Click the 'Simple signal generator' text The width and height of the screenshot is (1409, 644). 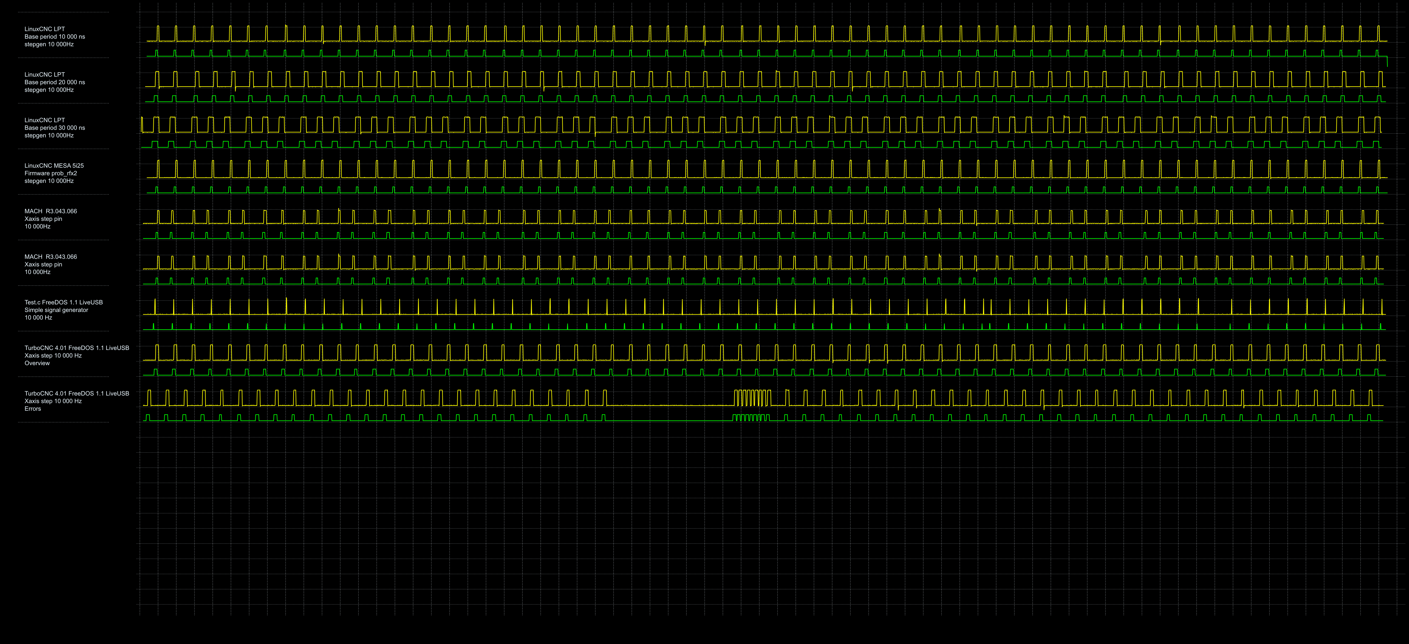pos(56,310)
